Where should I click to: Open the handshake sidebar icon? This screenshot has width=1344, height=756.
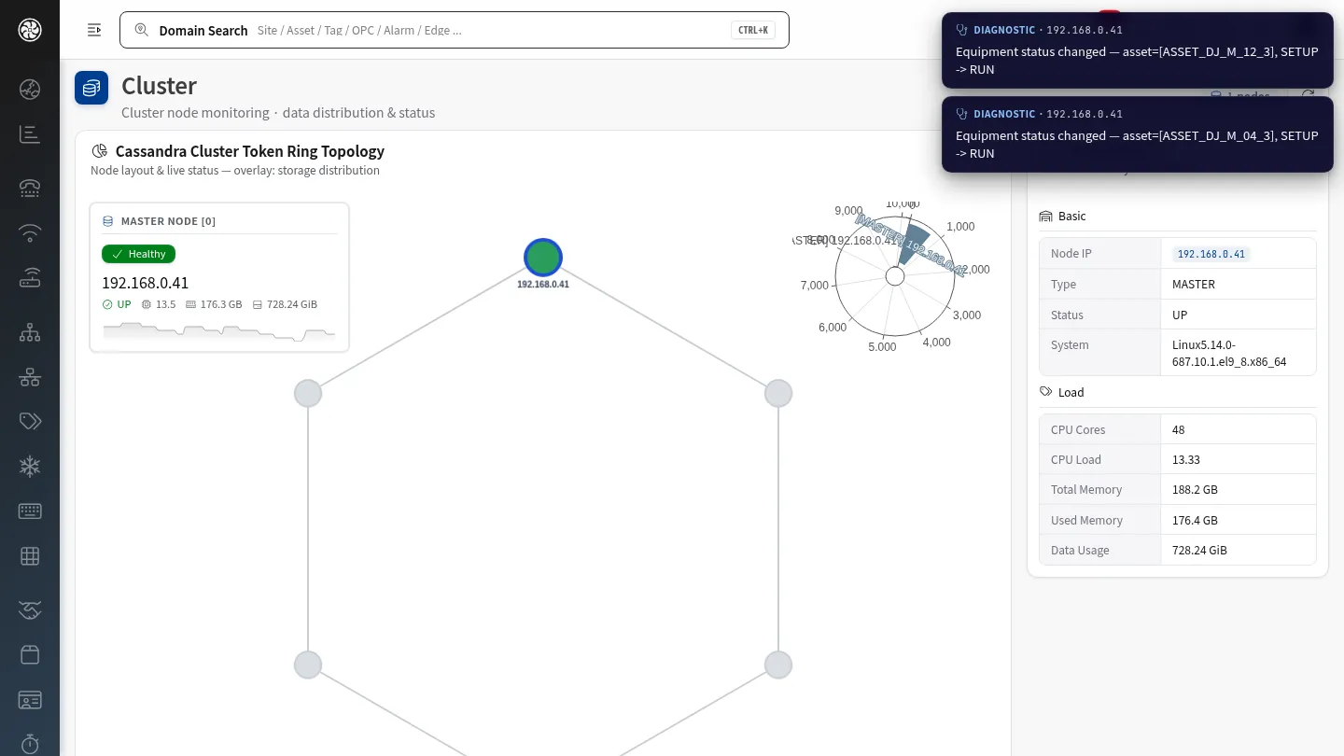(30, 610)
